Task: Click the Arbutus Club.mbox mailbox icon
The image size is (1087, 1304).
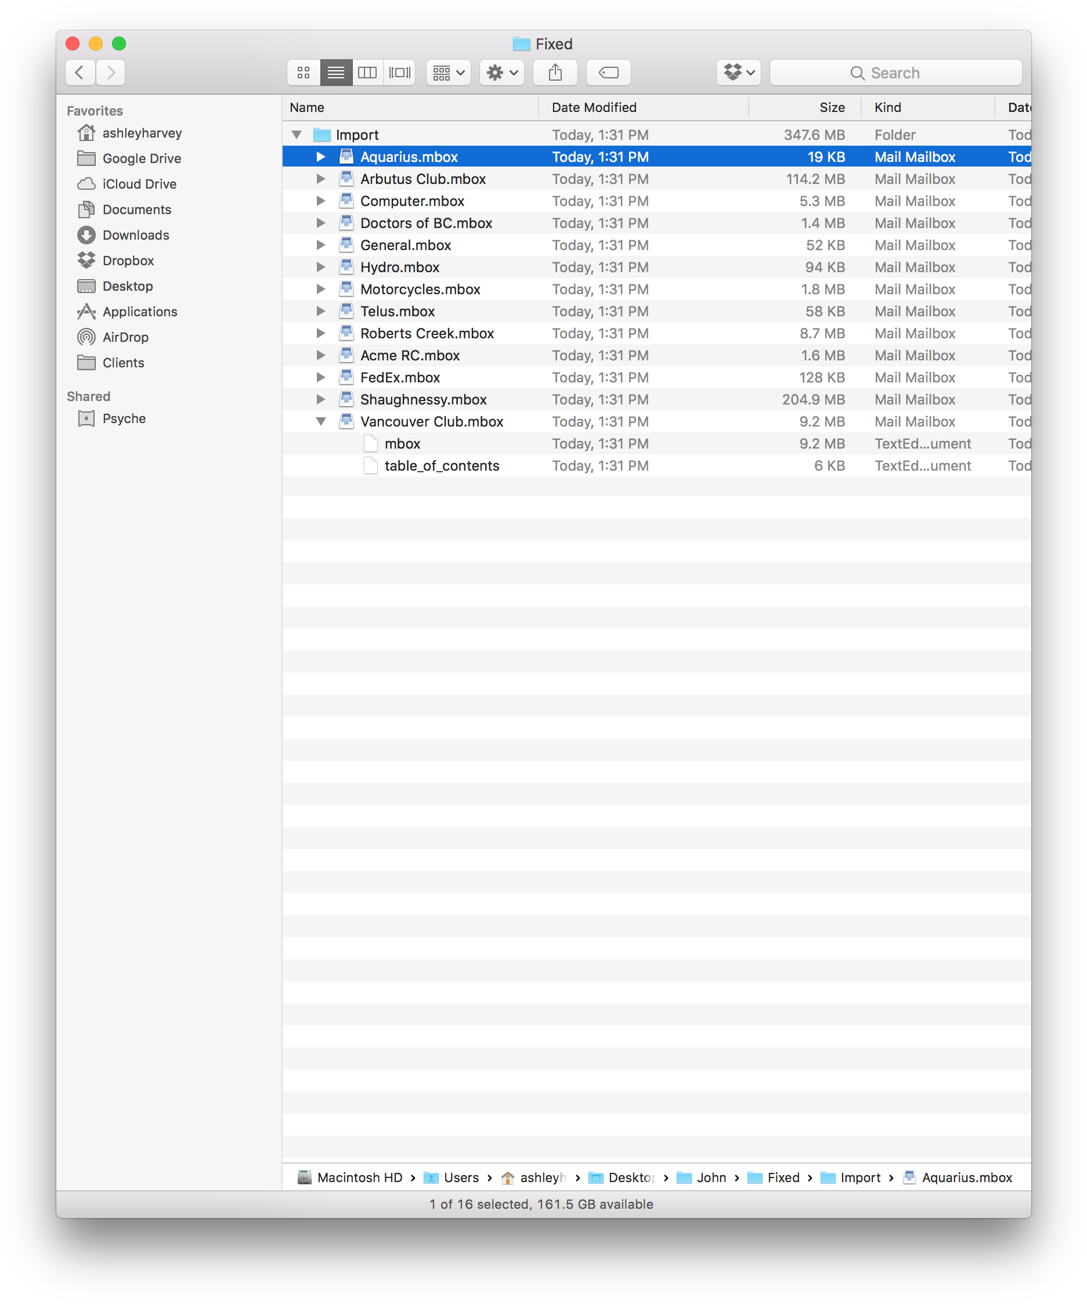Action: click(x=346, y=179)
